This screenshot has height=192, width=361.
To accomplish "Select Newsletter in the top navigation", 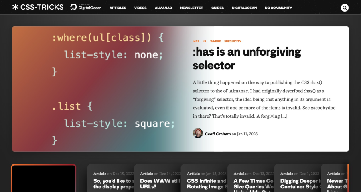I will tap(191, 8).
